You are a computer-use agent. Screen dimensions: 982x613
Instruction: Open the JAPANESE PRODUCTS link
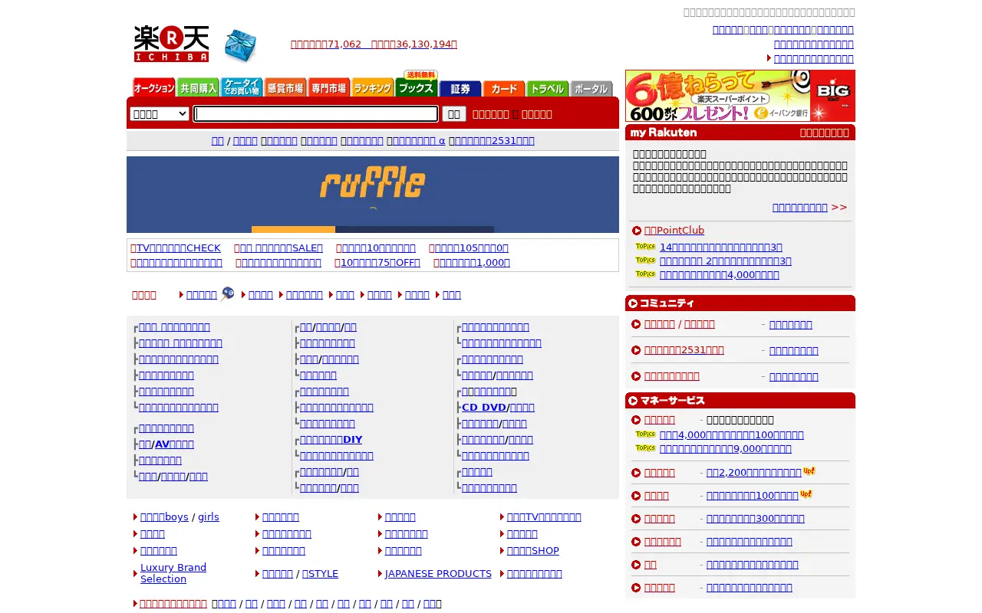(x=438, y=574)
